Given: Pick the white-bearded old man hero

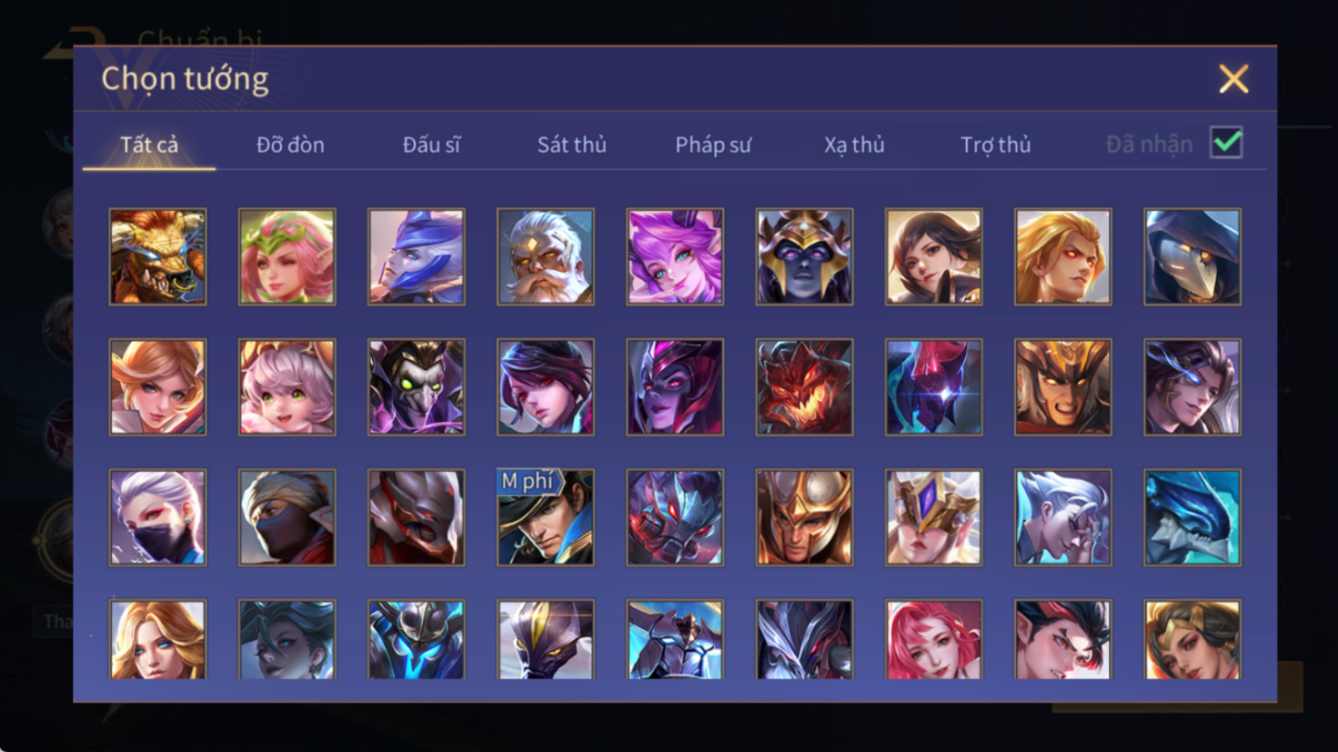Looking at the screenshot, I should pos(546,256).
